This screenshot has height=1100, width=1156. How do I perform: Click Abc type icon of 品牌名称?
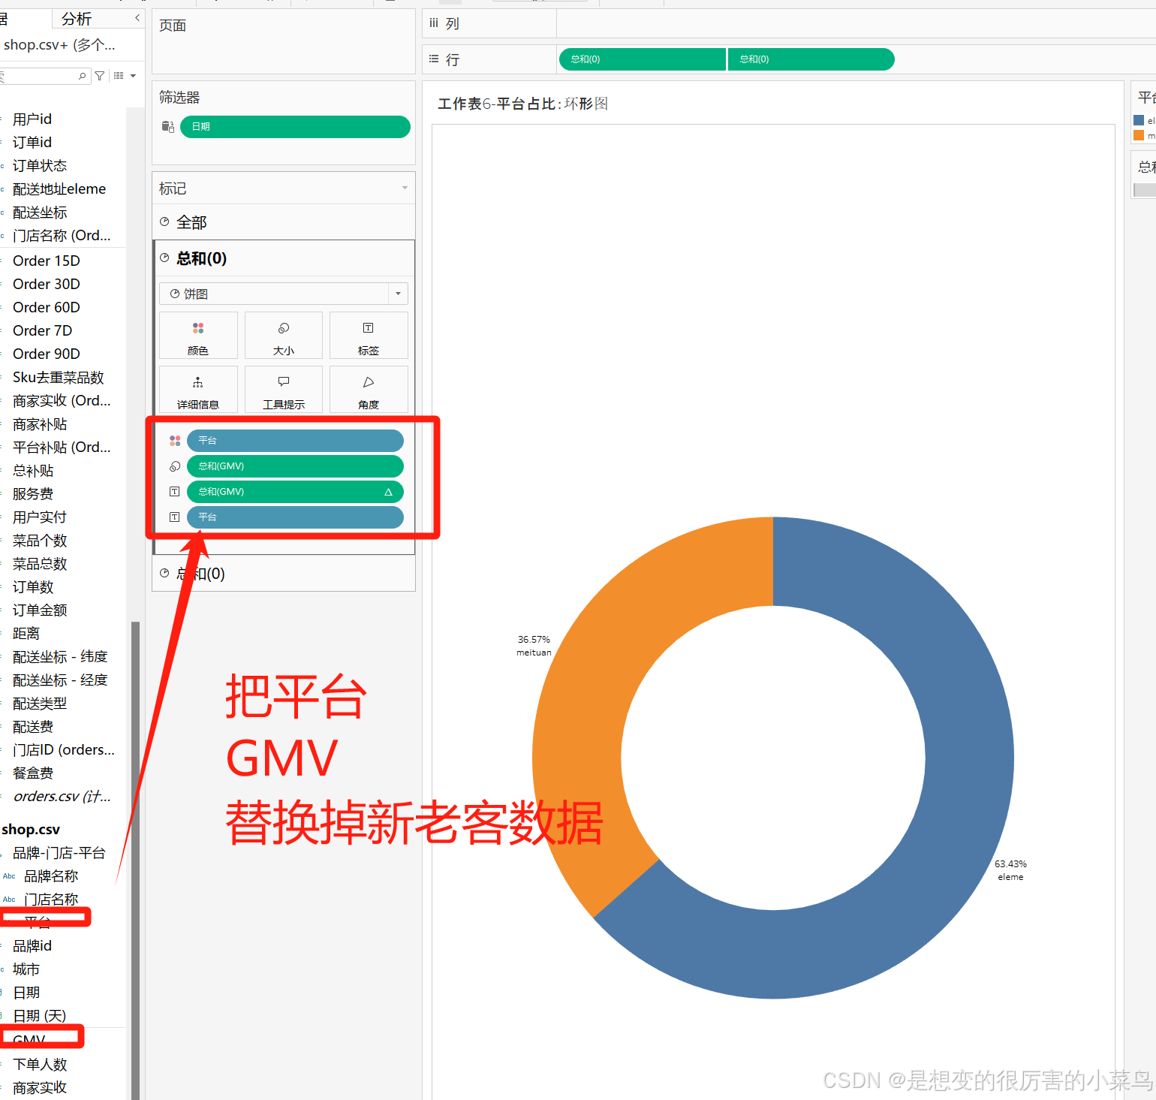click(9, 876)
